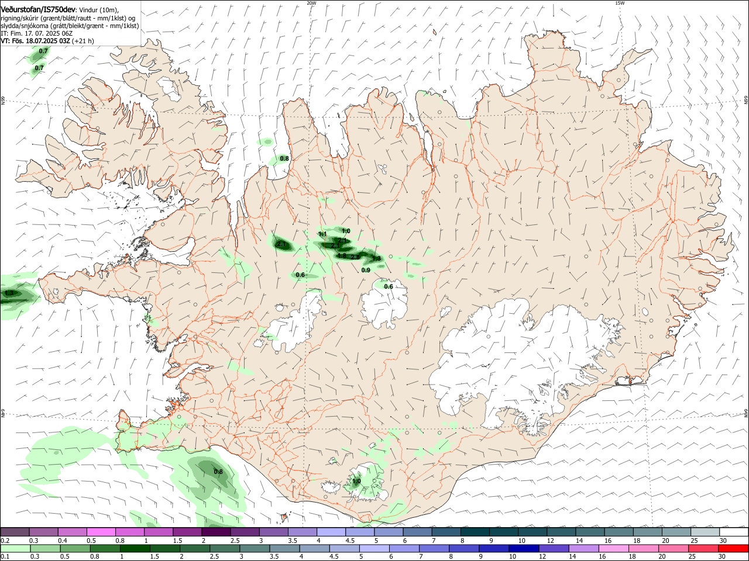
Task: Pick the pink 16 mm rain scale swatch
Action: (x=614, y=548)
